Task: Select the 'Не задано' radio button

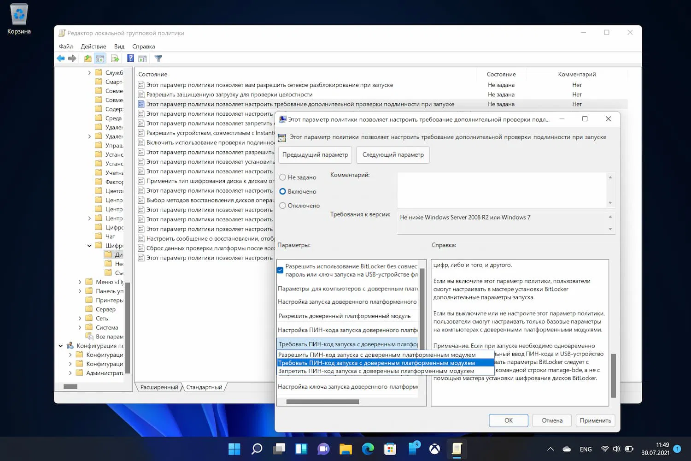Action: click(283, 177)
